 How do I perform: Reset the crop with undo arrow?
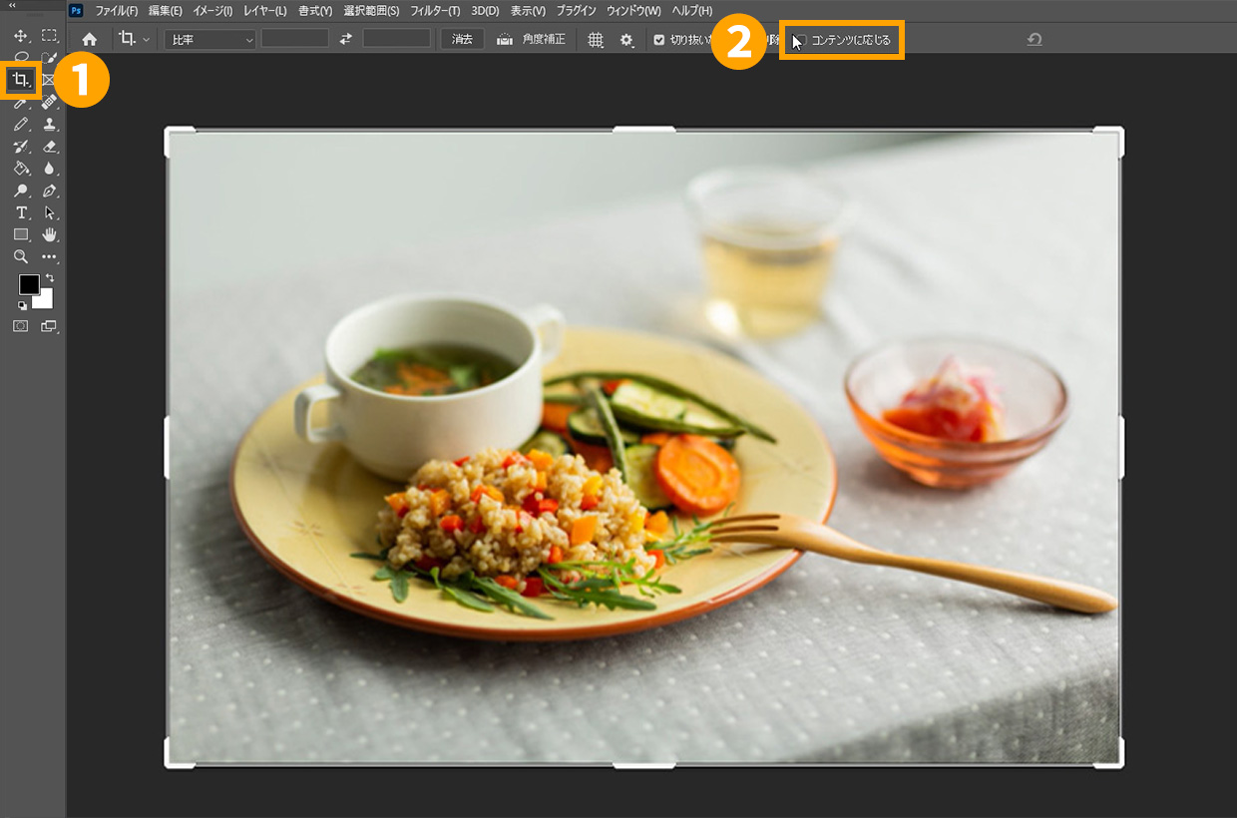click(x=1034, y=39)
